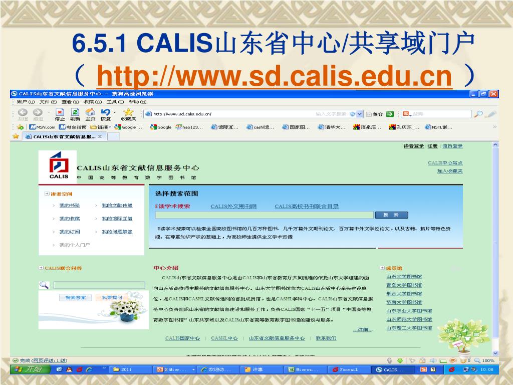Expand the 读者空间 section arrow

tap(47, 194)
